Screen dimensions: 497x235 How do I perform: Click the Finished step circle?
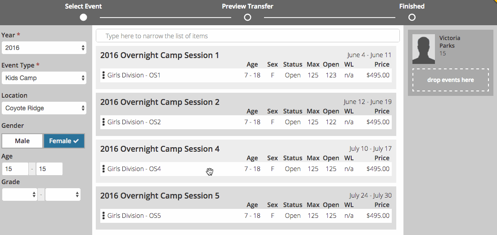412,18
